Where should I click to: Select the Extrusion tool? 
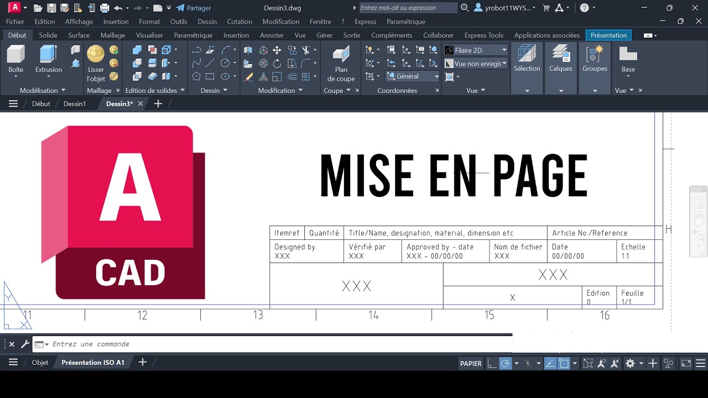pos(49,60)
